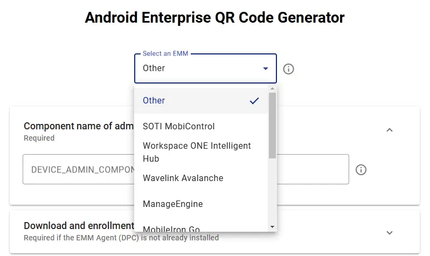The width and height of the screenshot is (430, 256).
Task: Select SOTI MobiControl option
Action: [201, 126]
